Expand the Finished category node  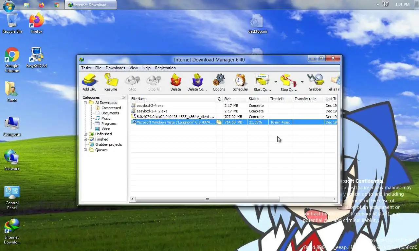click(x=85, y=139)
